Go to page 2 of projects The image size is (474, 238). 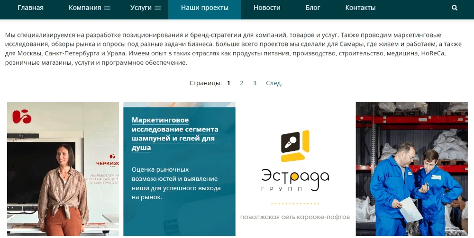[x=242, y=83]
